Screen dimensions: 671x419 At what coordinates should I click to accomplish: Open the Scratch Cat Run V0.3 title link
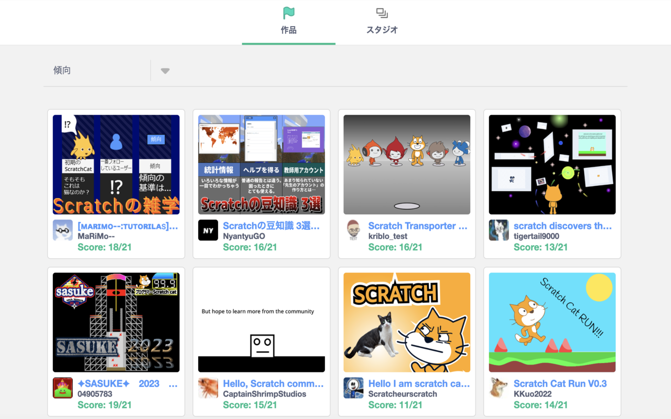click(x=560, y=383)
